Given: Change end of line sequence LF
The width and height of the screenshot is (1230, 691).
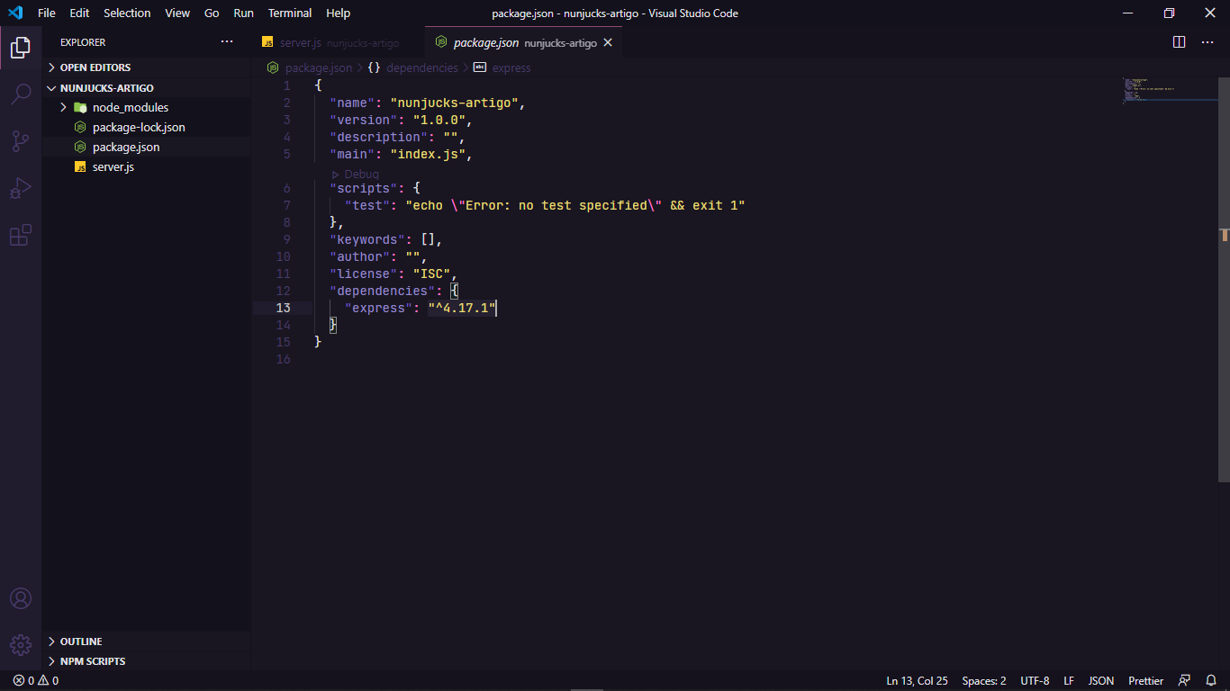Looking at the screenshot, I should coord(1069,681).
